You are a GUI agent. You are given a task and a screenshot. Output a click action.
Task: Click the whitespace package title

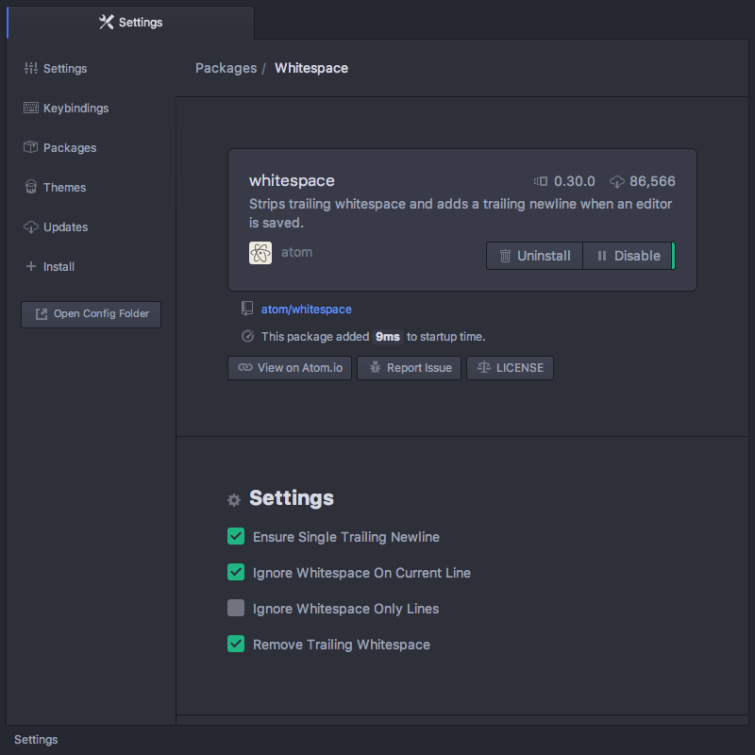292,180
